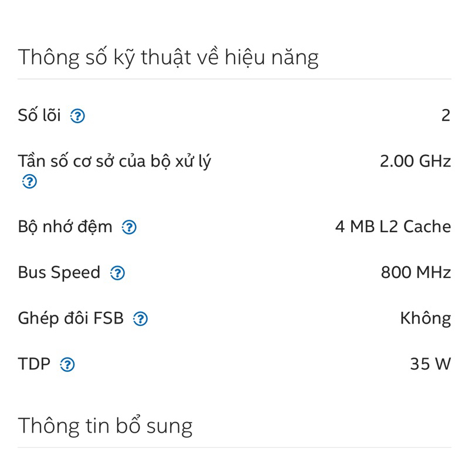Click the 'Không' value for FSB pairing
This screenshot has width=469, height=469.
pyautogui.click(x=425, y=318)
